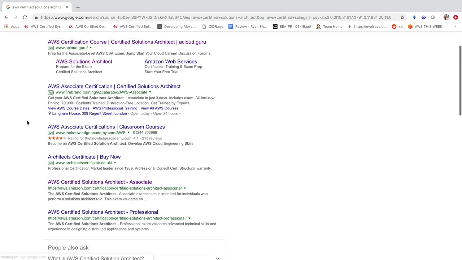Close the aws certified solutions architect tab
Viewport: 462px width, 260px height.
click(x=67, y=7)
